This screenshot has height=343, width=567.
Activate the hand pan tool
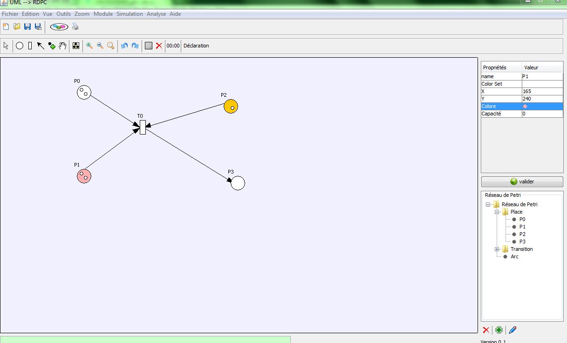click(62, 46)
